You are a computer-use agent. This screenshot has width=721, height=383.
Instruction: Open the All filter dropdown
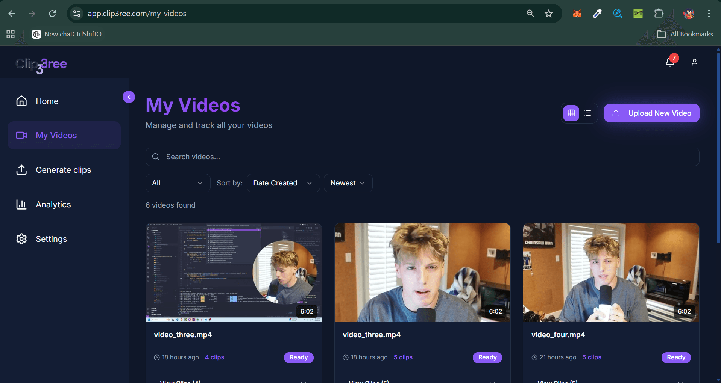coord(178,183)
